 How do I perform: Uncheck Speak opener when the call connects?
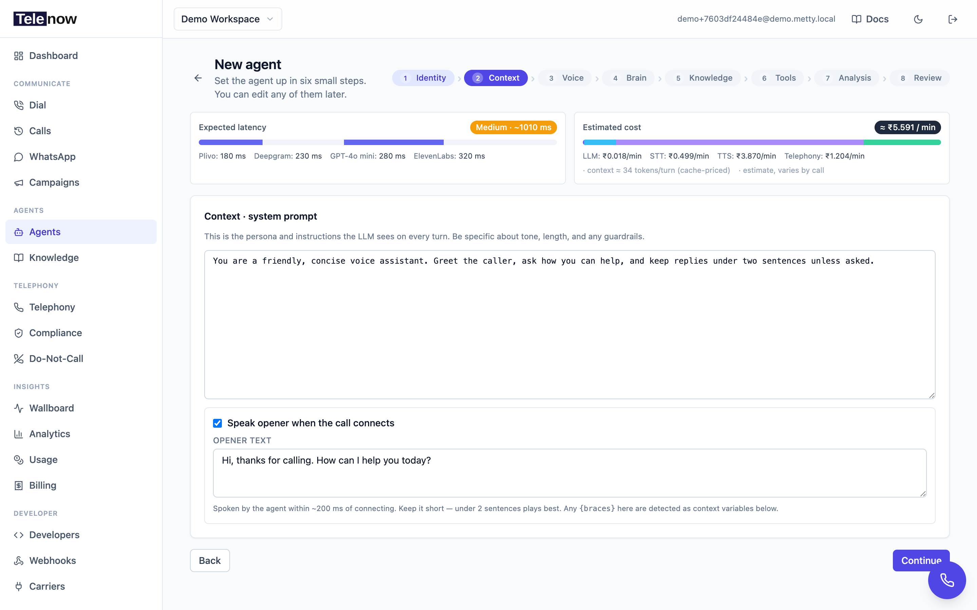click(217, 423)
